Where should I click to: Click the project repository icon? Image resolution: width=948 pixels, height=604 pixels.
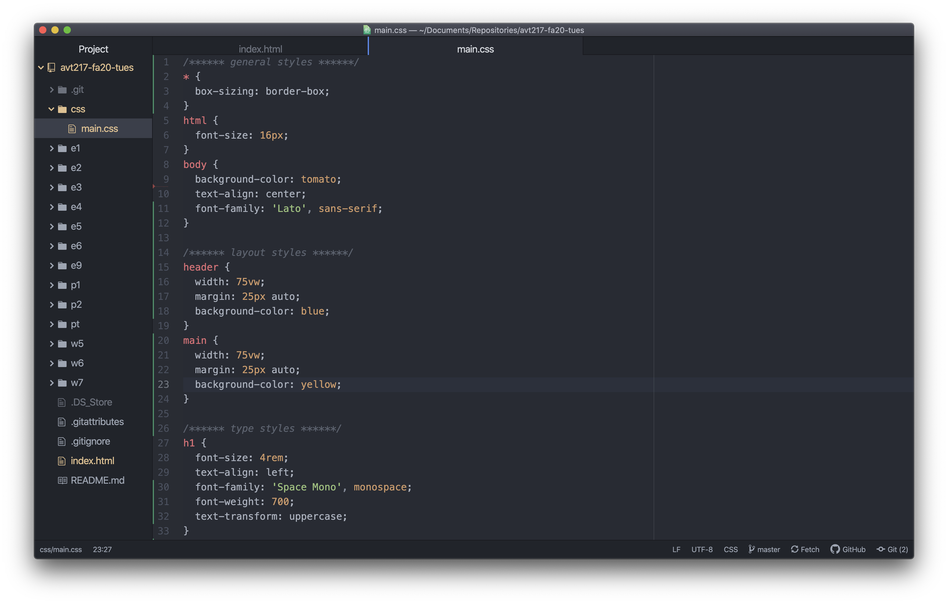(52, 67)
